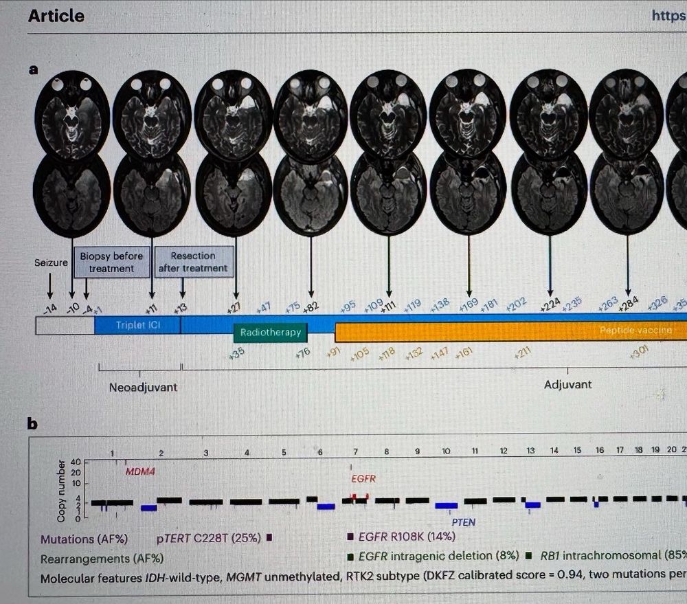Select the Biopsy before treatment box
Screen dimensions: 687x604
[112, 262]
